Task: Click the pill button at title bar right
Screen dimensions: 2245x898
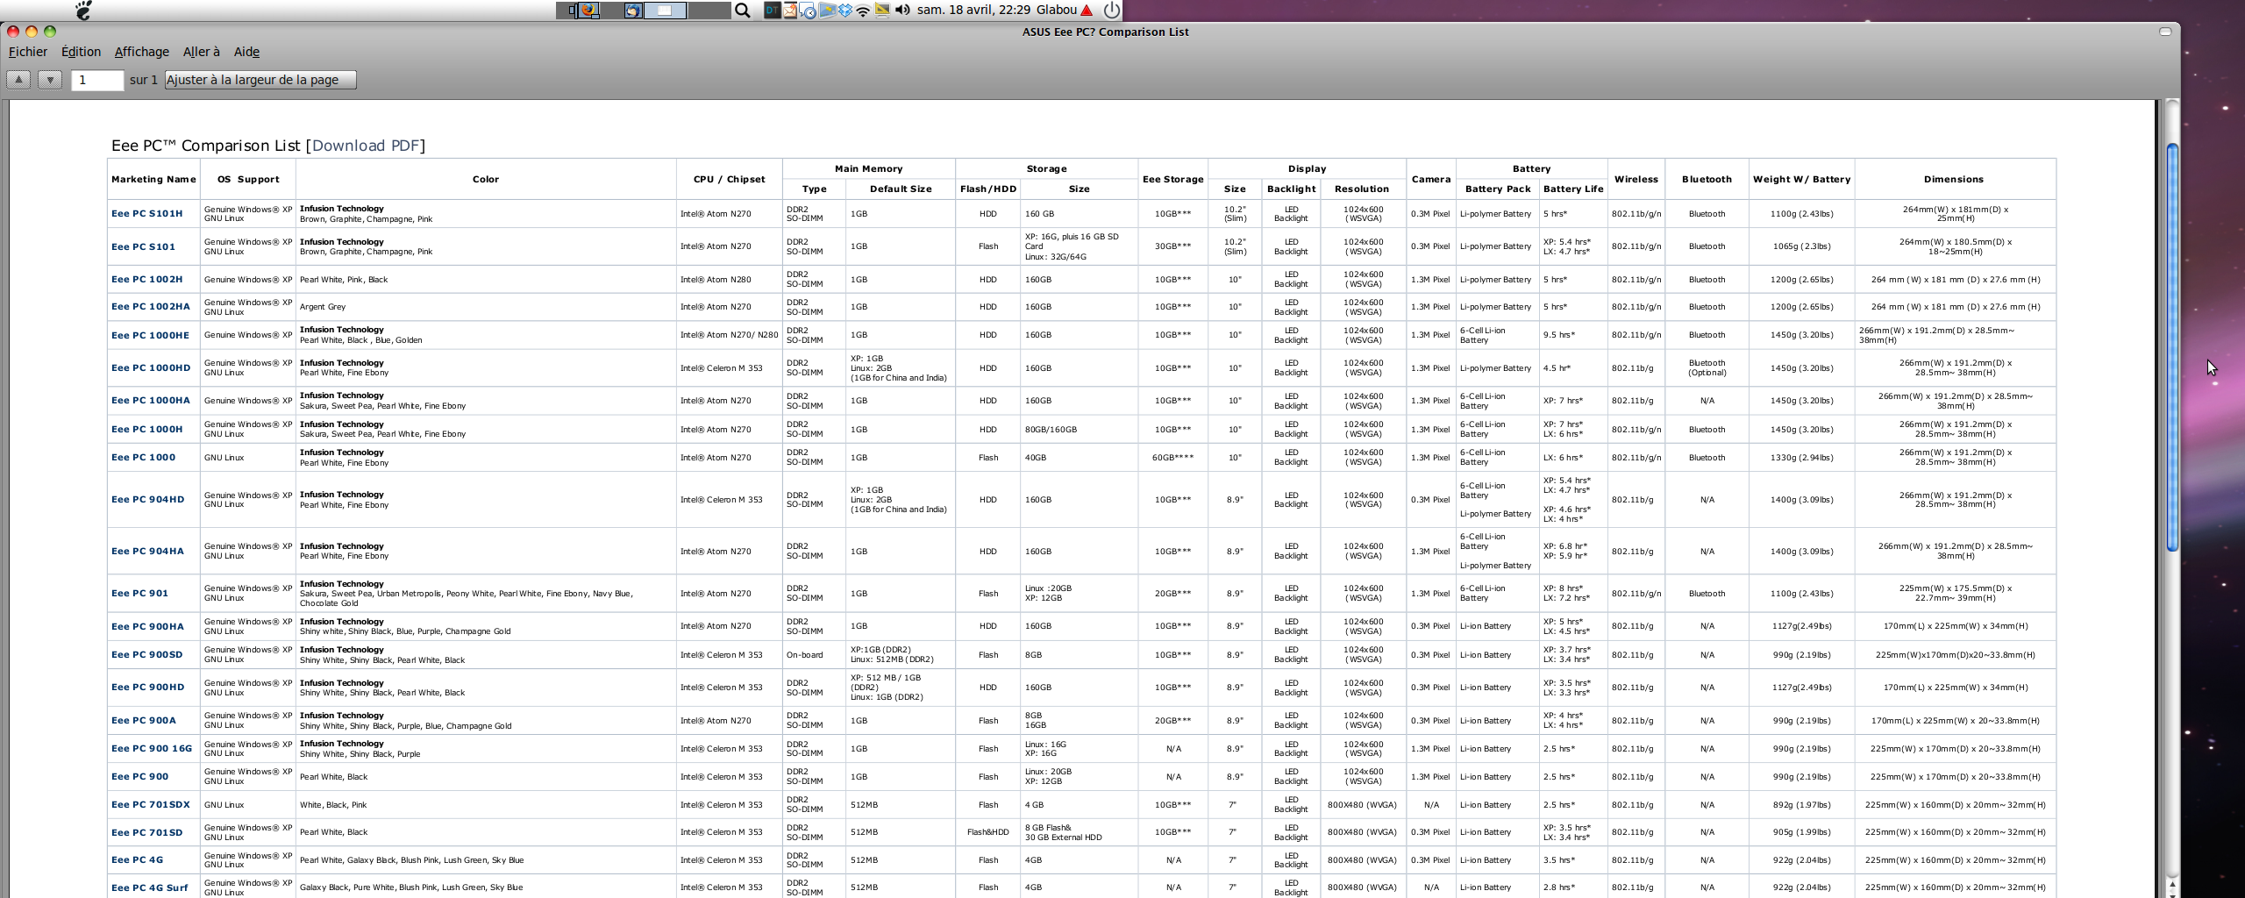Action: point(2165,32)
